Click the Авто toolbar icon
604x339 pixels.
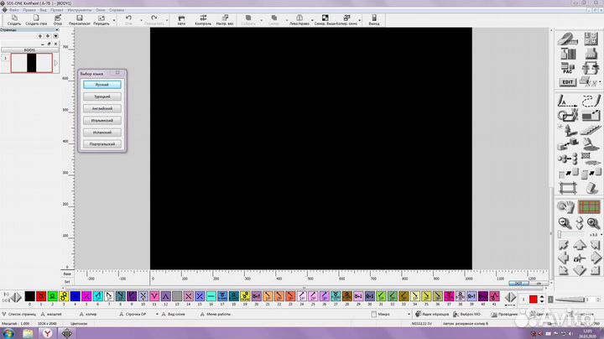[181, 20]
